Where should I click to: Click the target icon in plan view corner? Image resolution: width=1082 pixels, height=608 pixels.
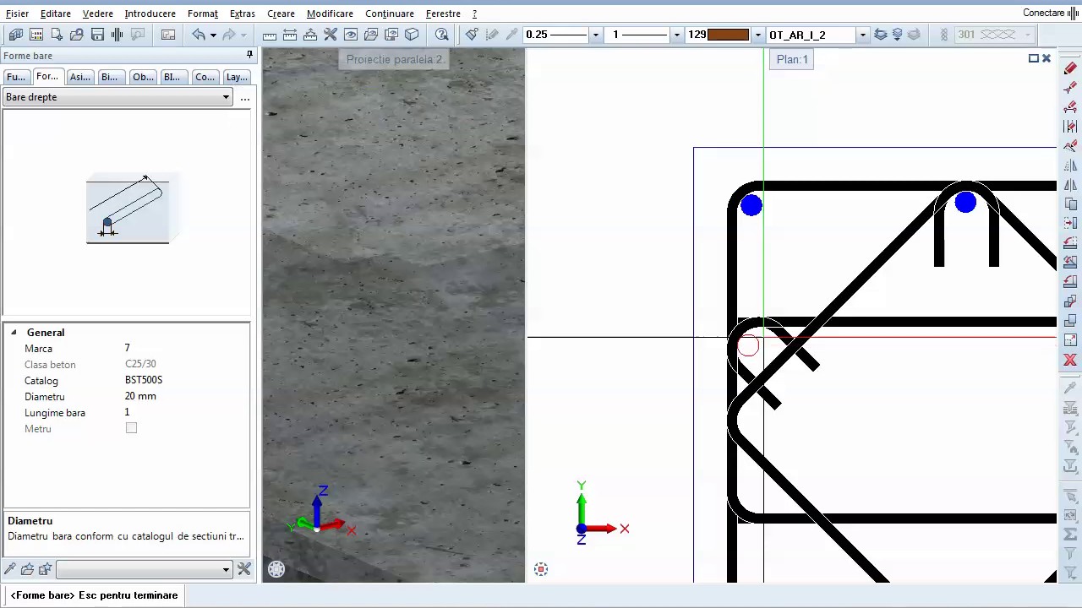541,569
